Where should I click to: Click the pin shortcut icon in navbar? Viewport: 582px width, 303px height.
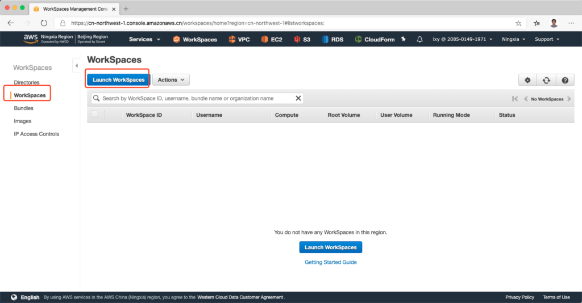404,39
